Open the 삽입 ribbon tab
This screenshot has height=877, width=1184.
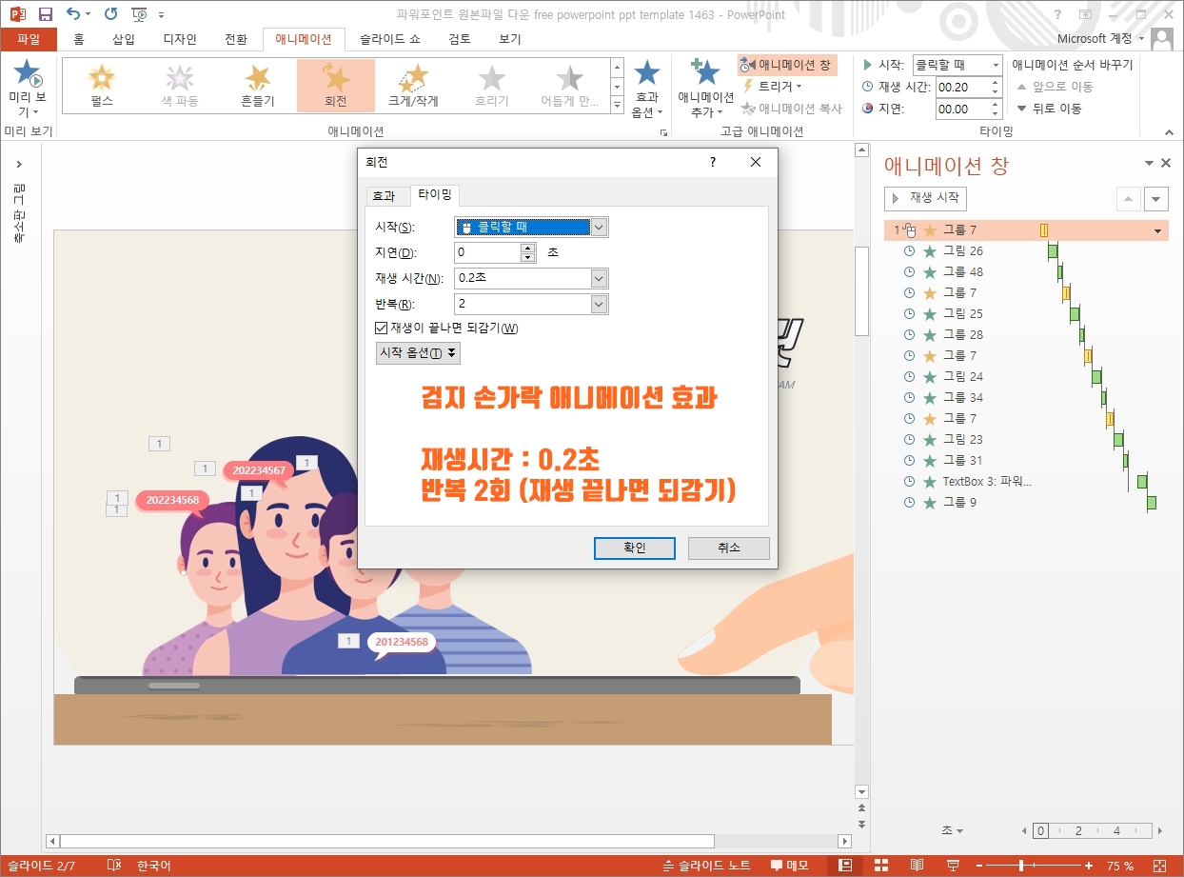124,39
